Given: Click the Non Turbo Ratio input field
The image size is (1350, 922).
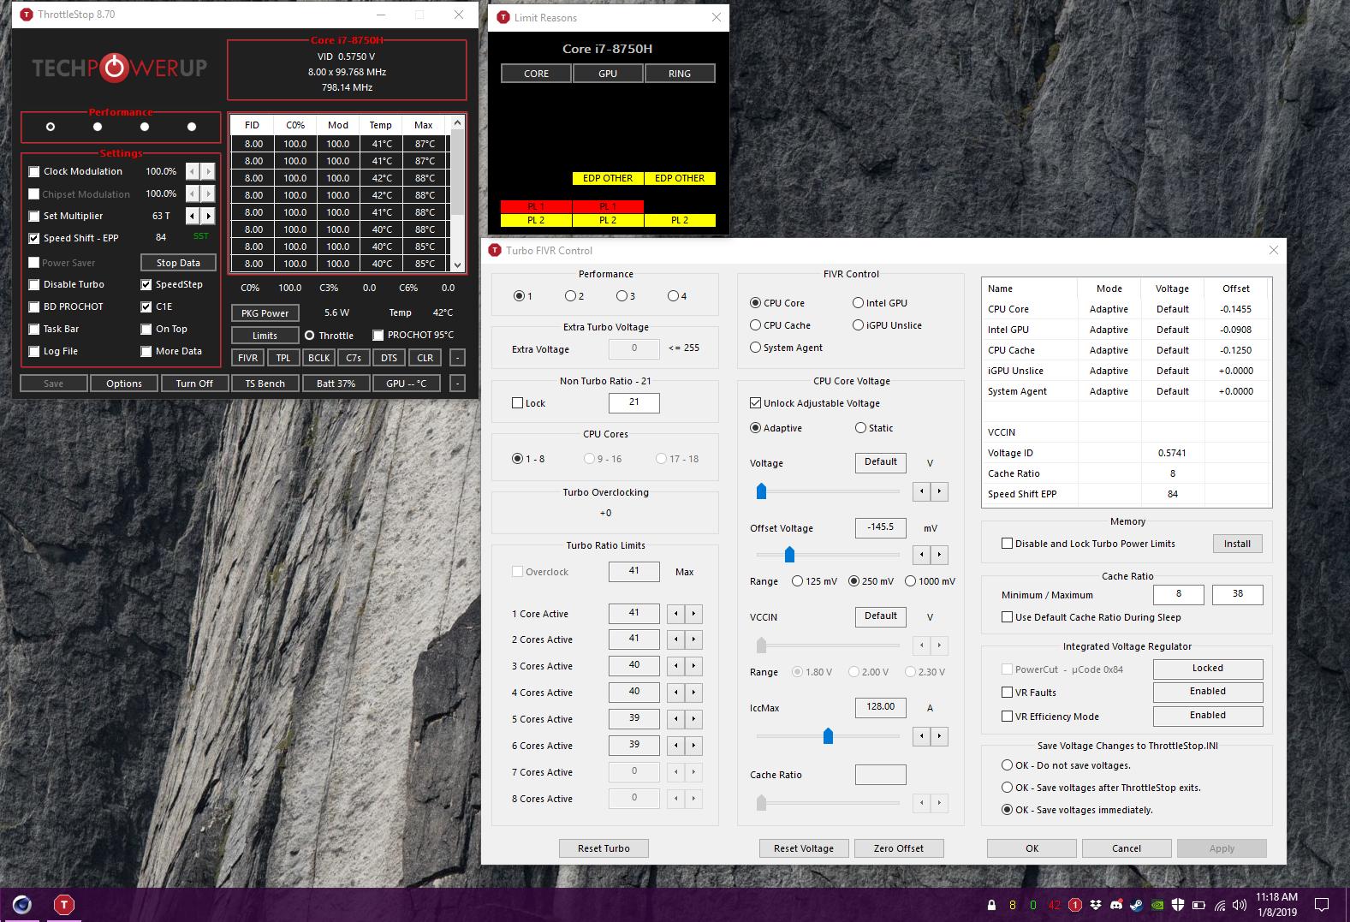Looking at the screenshot, I should [x=634, y=402].
